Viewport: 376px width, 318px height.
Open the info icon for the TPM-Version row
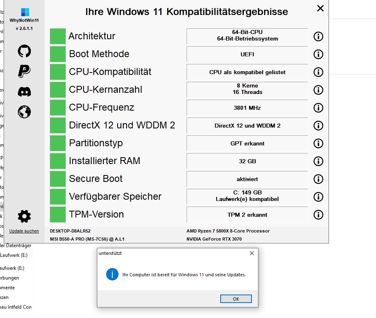[318, 215]
